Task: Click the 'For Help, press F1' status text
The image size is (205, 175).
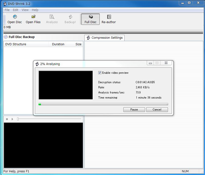Action: (16, 171)
